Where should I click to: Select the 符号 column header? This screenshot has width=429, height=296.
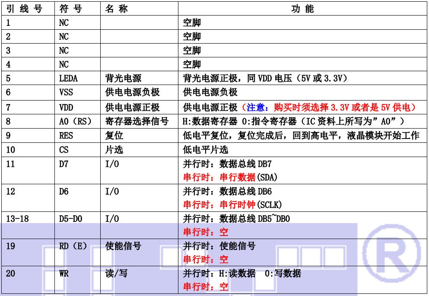[71, 9]
